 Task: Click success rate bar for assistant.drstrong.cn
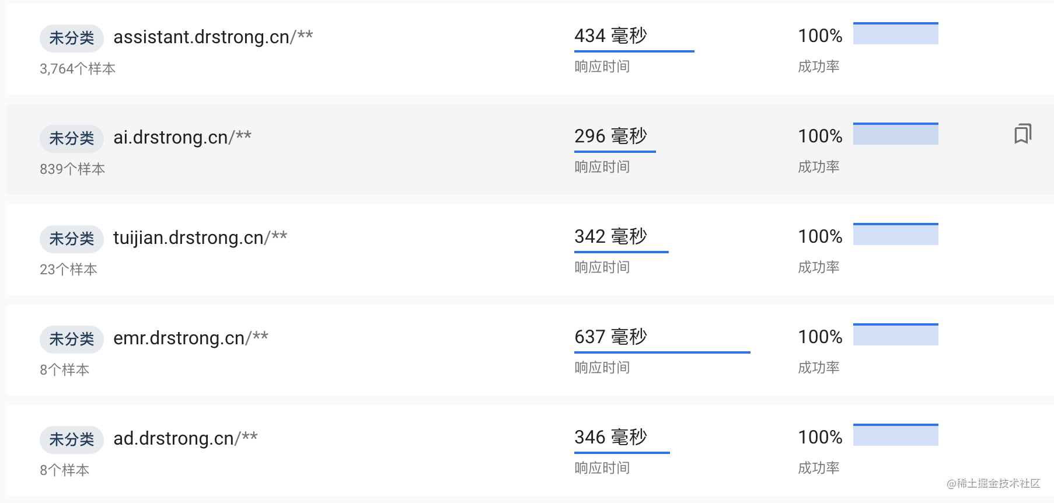click(896, 33)
